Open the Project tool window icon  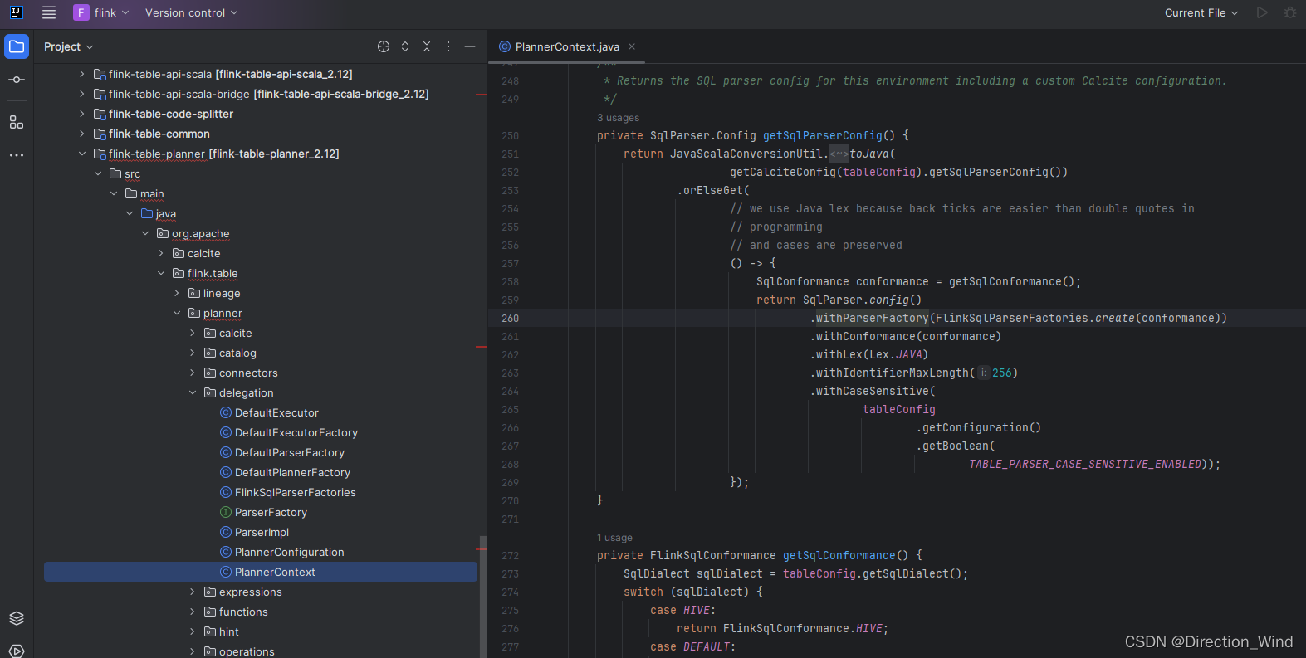coord(17,46)
